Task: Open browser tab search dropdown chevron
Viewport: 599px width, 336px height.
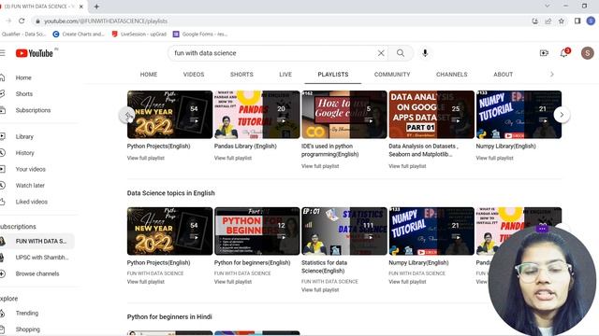Action: (547, 7)
